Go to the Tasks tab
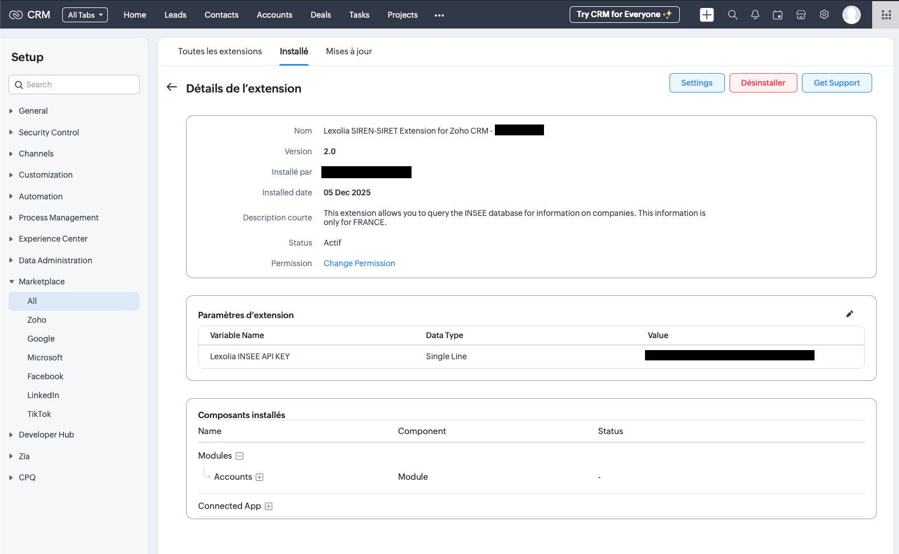Viewport: 899px width, 554px height. coord(359,15)
